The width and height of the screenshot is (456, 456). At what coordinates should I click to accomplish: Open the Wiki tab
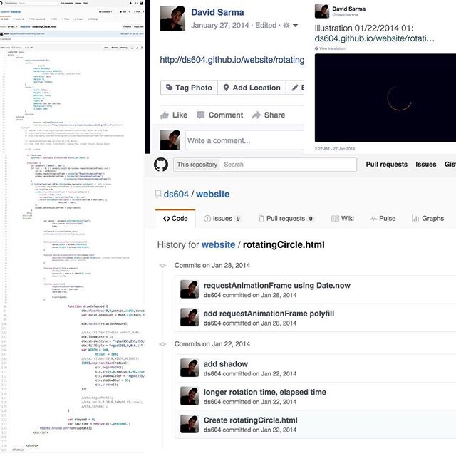point(341,219)
